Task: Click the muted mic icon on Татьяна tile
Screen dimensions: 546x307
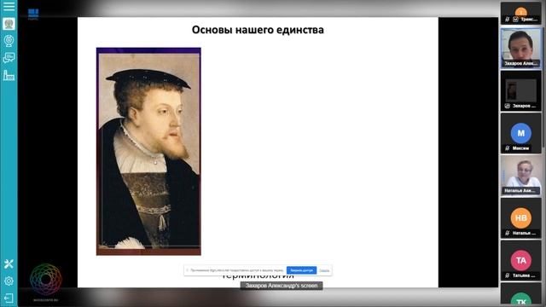Action: [x=508, y=275]
